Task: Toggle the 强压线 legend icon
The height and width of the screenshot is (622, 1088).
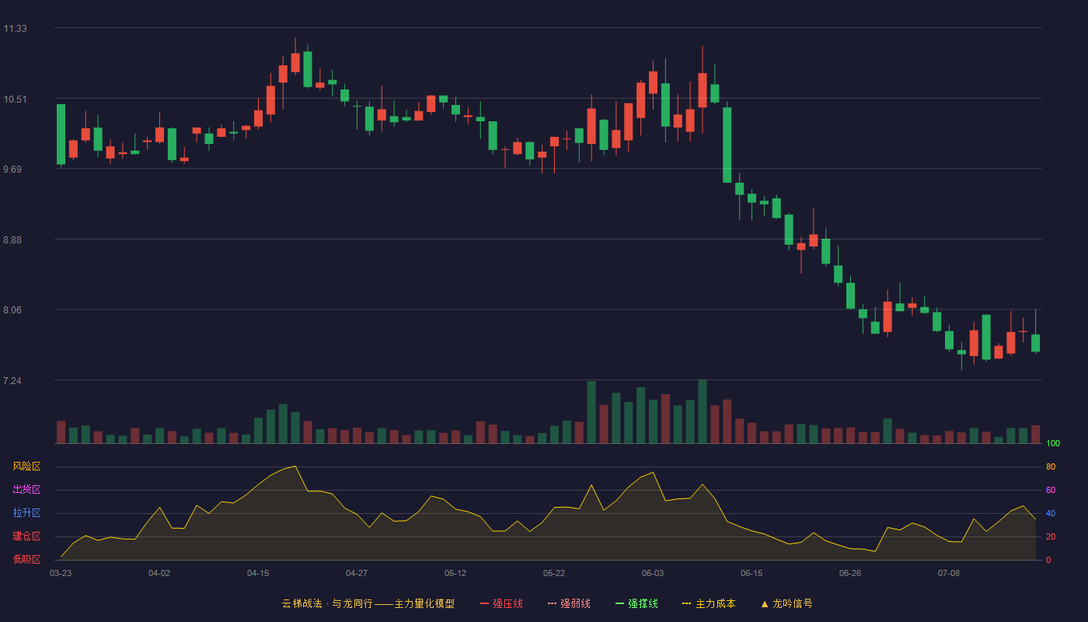Action: point(484,603)
